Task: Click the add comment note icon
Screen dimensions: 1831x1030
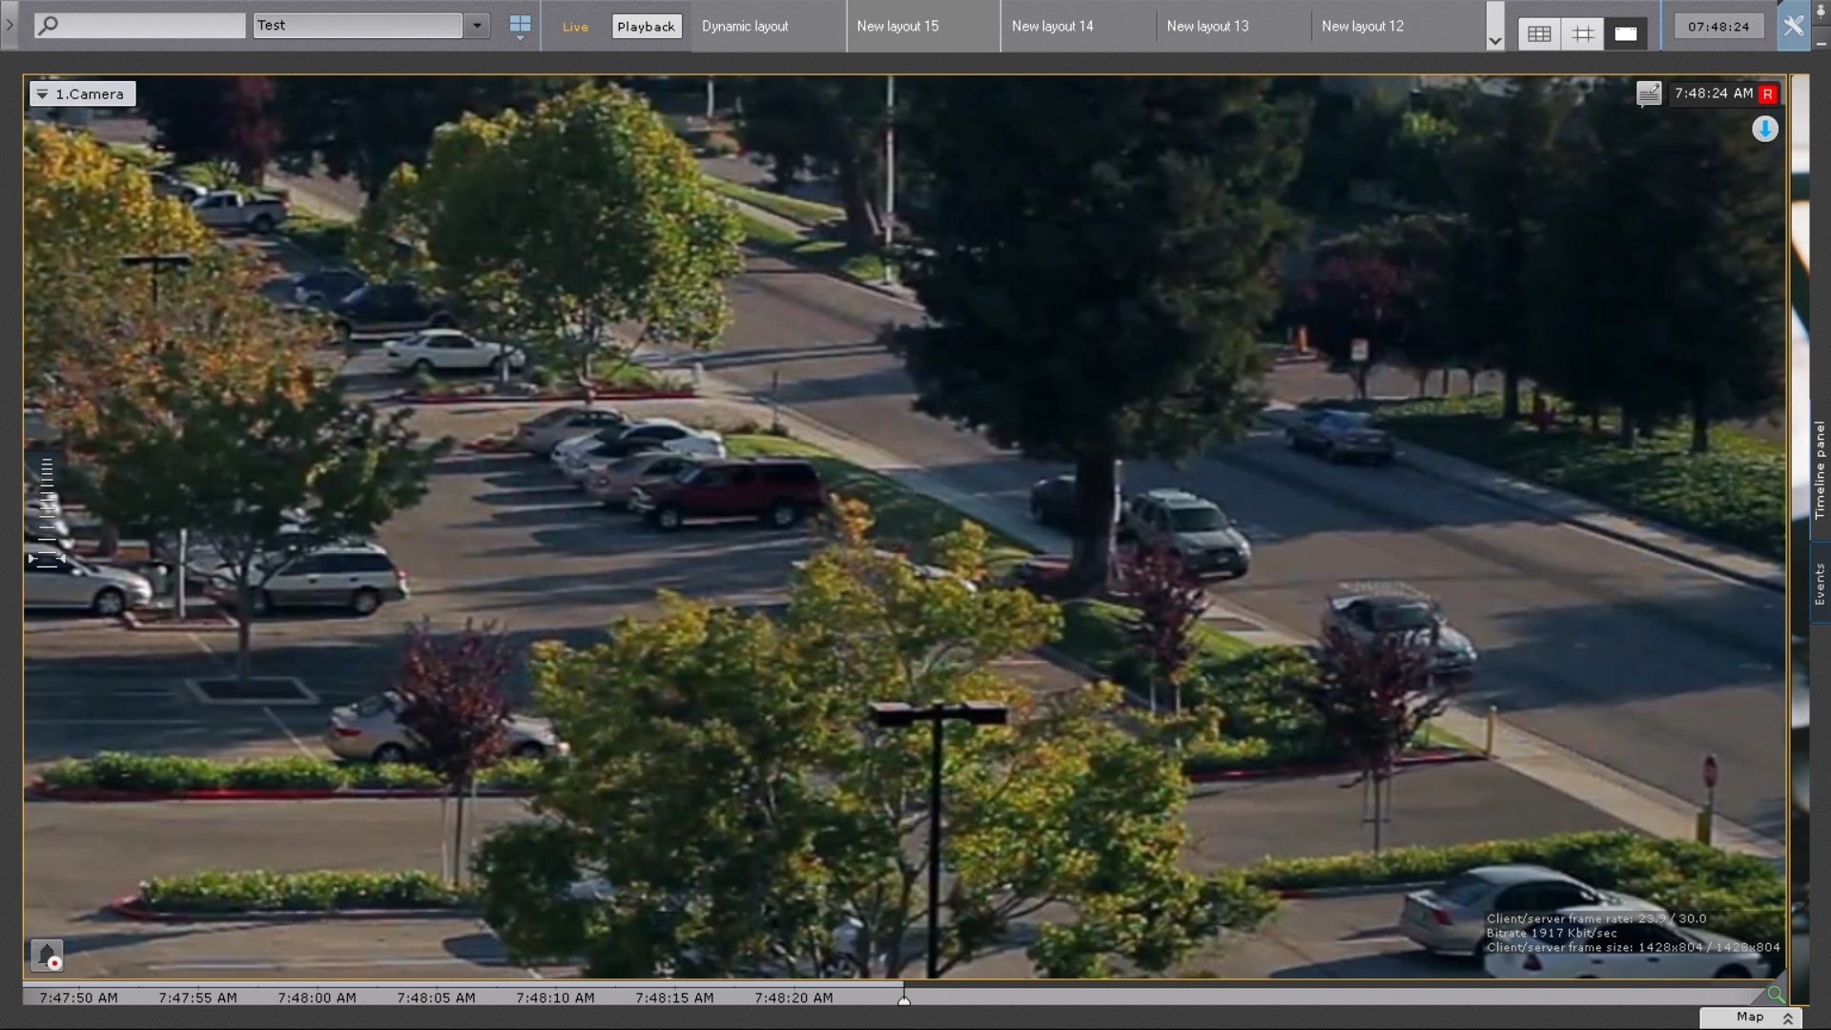Action: tap(1648, 93)
